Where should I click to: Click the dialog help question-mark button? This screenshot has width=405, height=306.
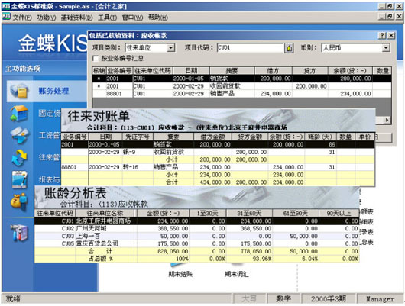382,36
